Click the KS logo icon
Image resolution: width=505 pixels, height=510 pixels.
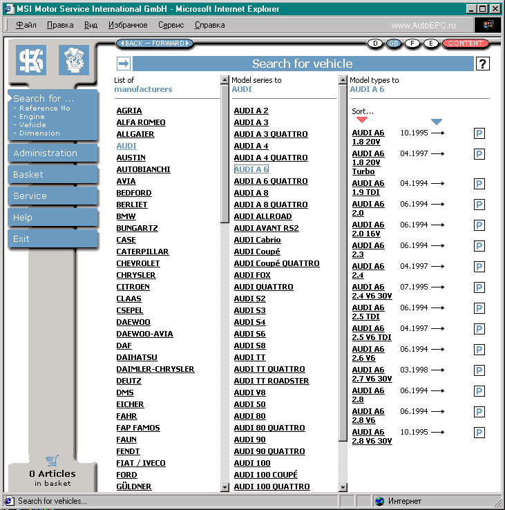[31, 60]
